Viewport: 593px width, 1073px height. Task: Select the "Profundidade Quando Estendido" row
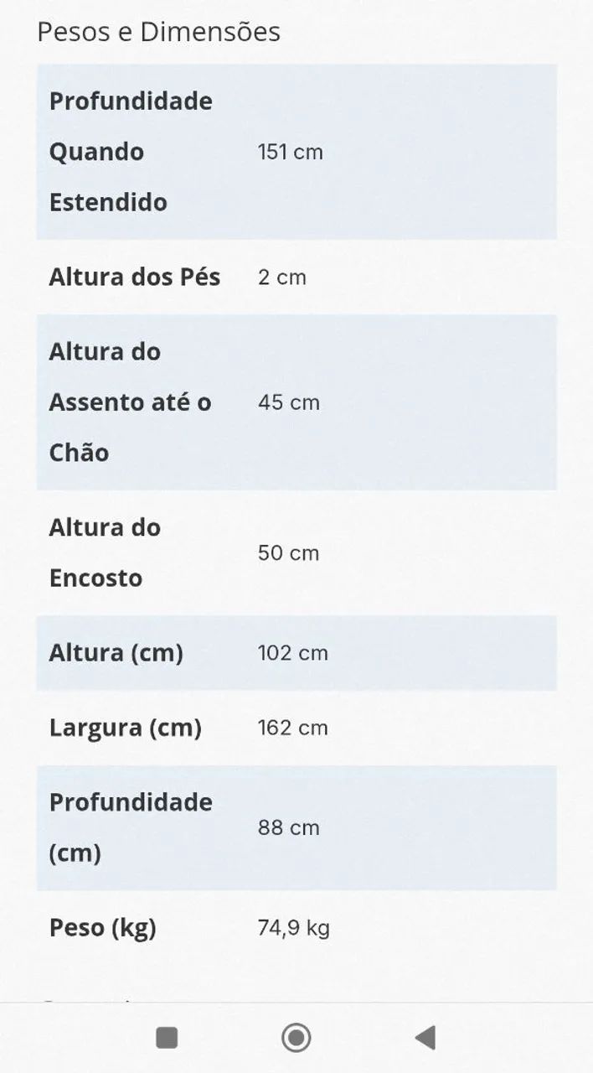point(131,152)
